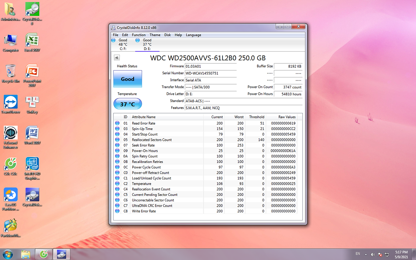416x260 pixels.
Task: Select the Current Pending Sector Count row
Action: coord(206,195)
